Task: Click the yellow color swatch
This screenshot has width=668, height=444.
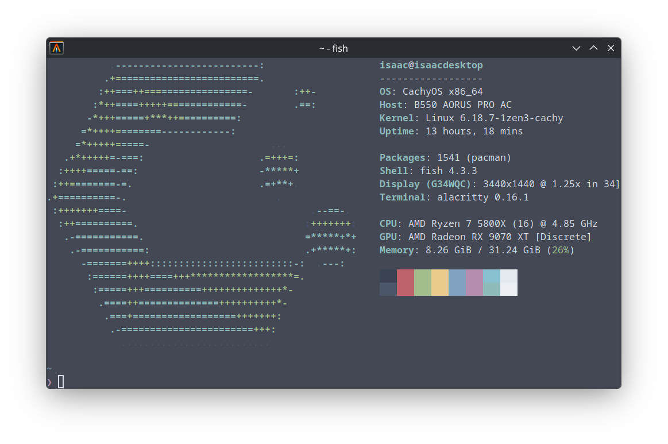Action: pos(440,283)
